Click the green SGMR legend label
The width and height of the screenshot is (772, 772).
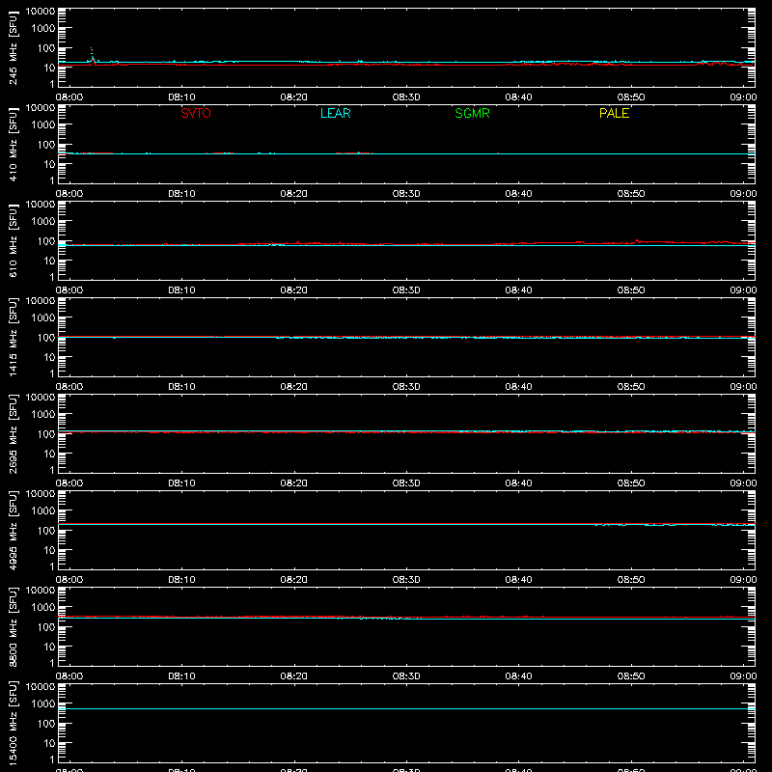[472, 113]
